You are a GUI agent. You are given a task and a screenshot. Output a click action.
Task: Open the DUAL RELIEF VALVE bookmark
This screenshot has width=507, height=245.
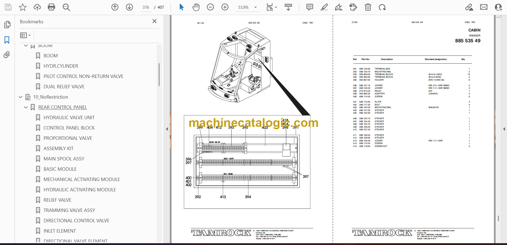tap(64, 87)
